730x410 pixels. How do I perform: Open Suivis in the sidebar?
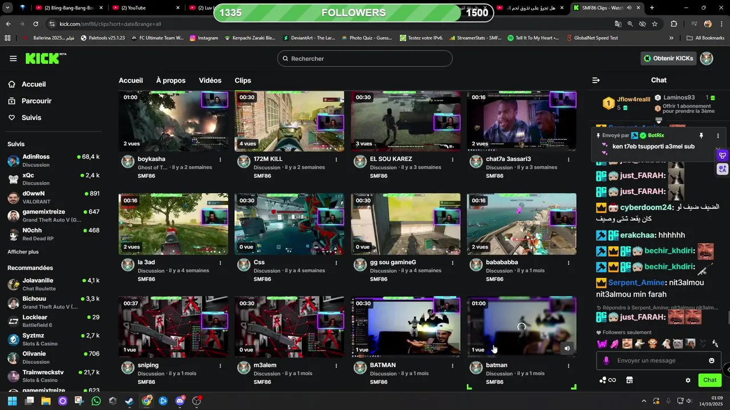[25, 117]
